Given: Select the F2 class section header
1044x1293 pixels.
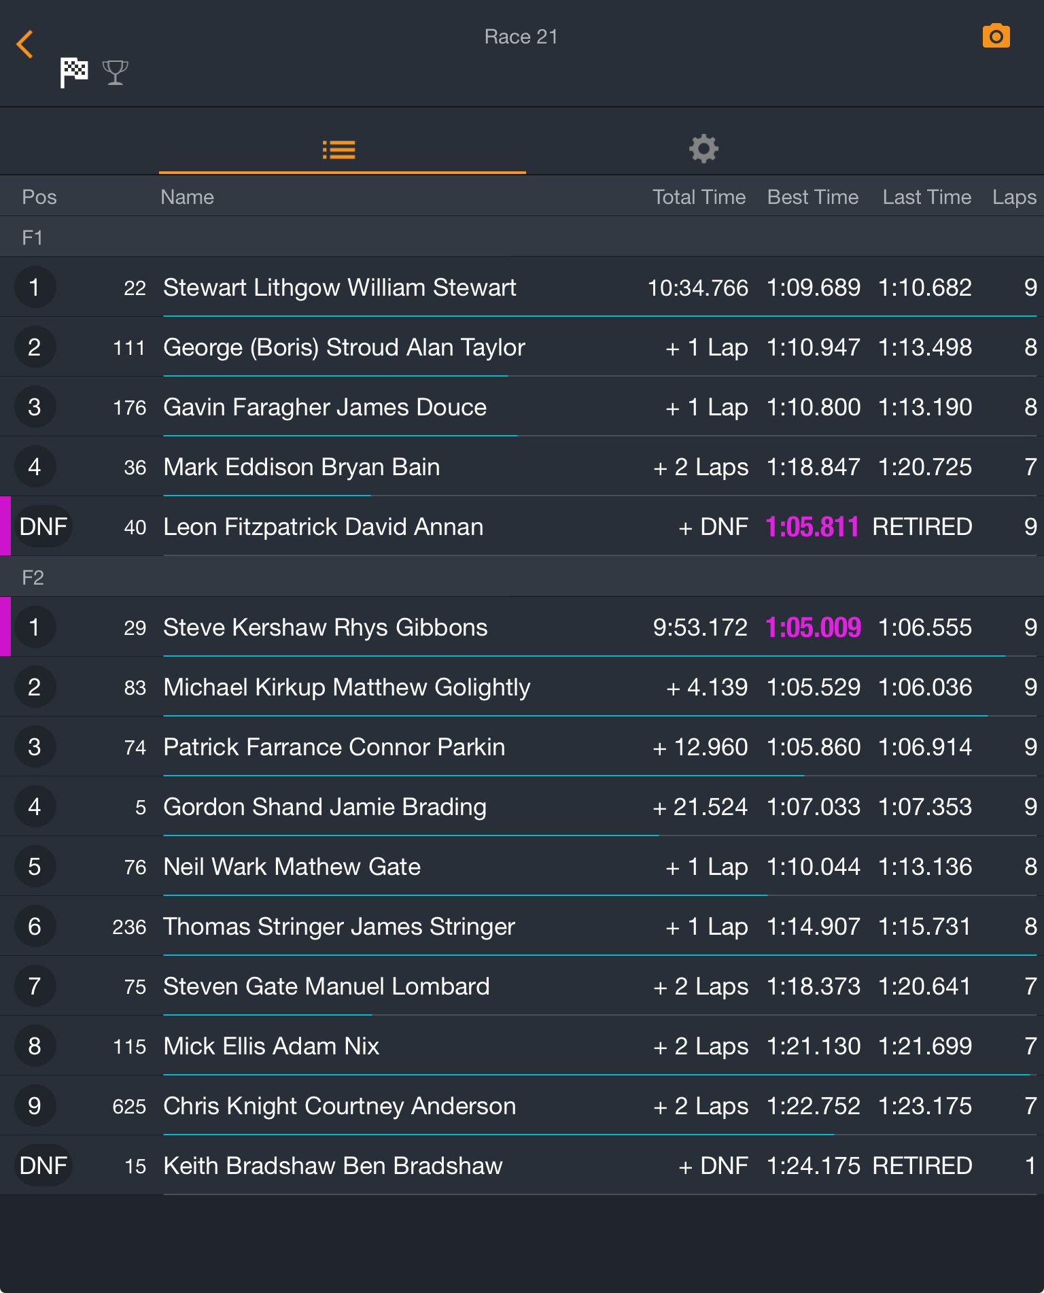Looking at the screenshot, I should (x=522, y=577).
